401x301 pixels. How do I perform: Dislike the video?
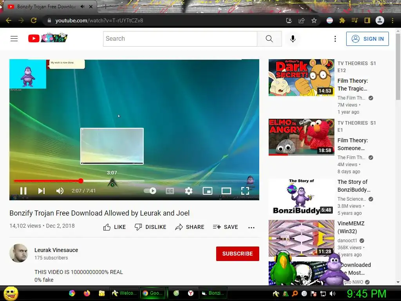(150, 227)
